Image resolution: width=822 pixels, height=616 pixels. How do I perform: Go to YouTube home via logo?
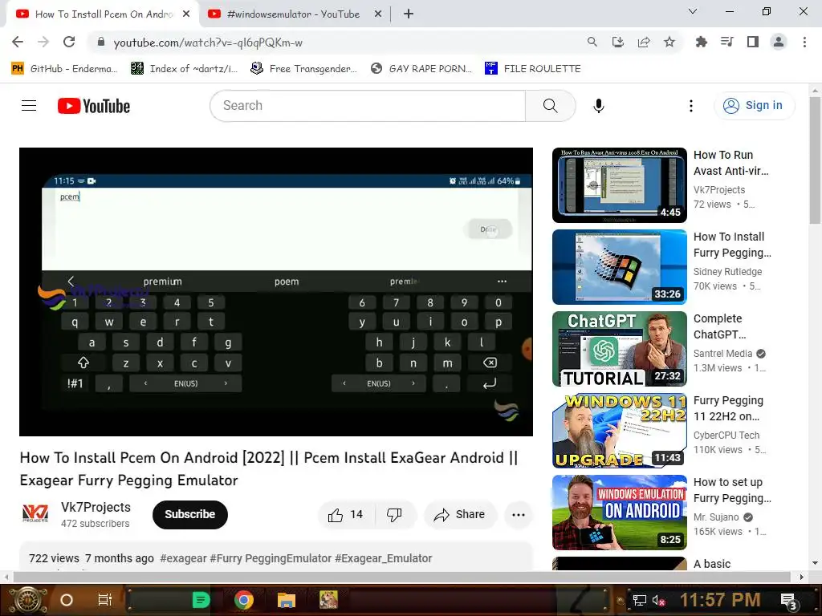pyautogui.click(x=94, y=106)
